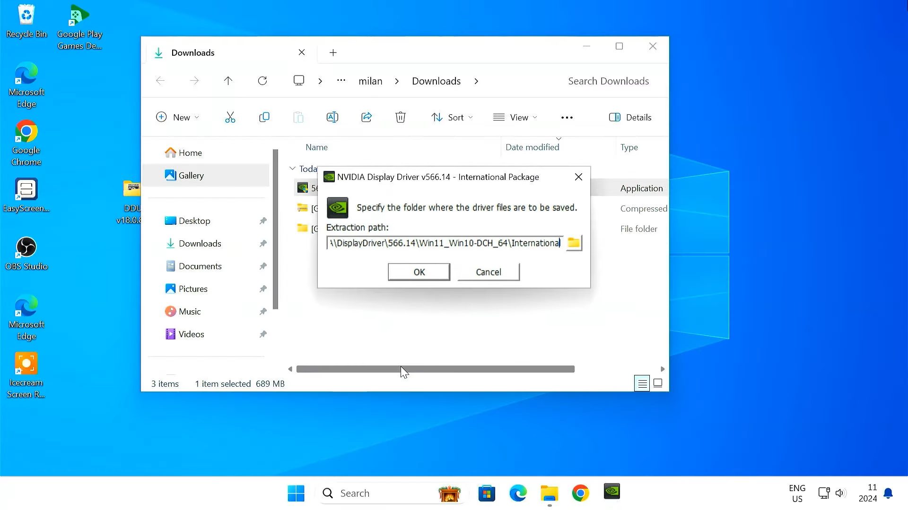Screen dimensions: 908x510
Task: Click the milan breadcrumb in address bar
Action: [x=370, y=81]
